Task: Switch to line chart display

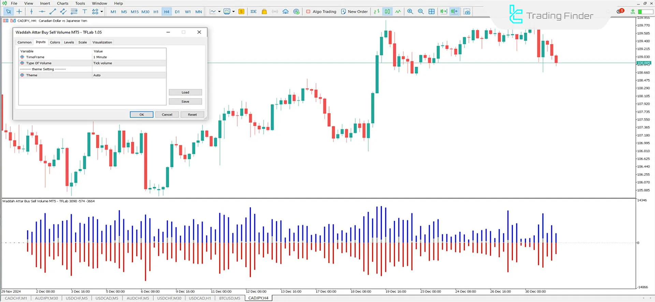Action: tap(398, 12)
